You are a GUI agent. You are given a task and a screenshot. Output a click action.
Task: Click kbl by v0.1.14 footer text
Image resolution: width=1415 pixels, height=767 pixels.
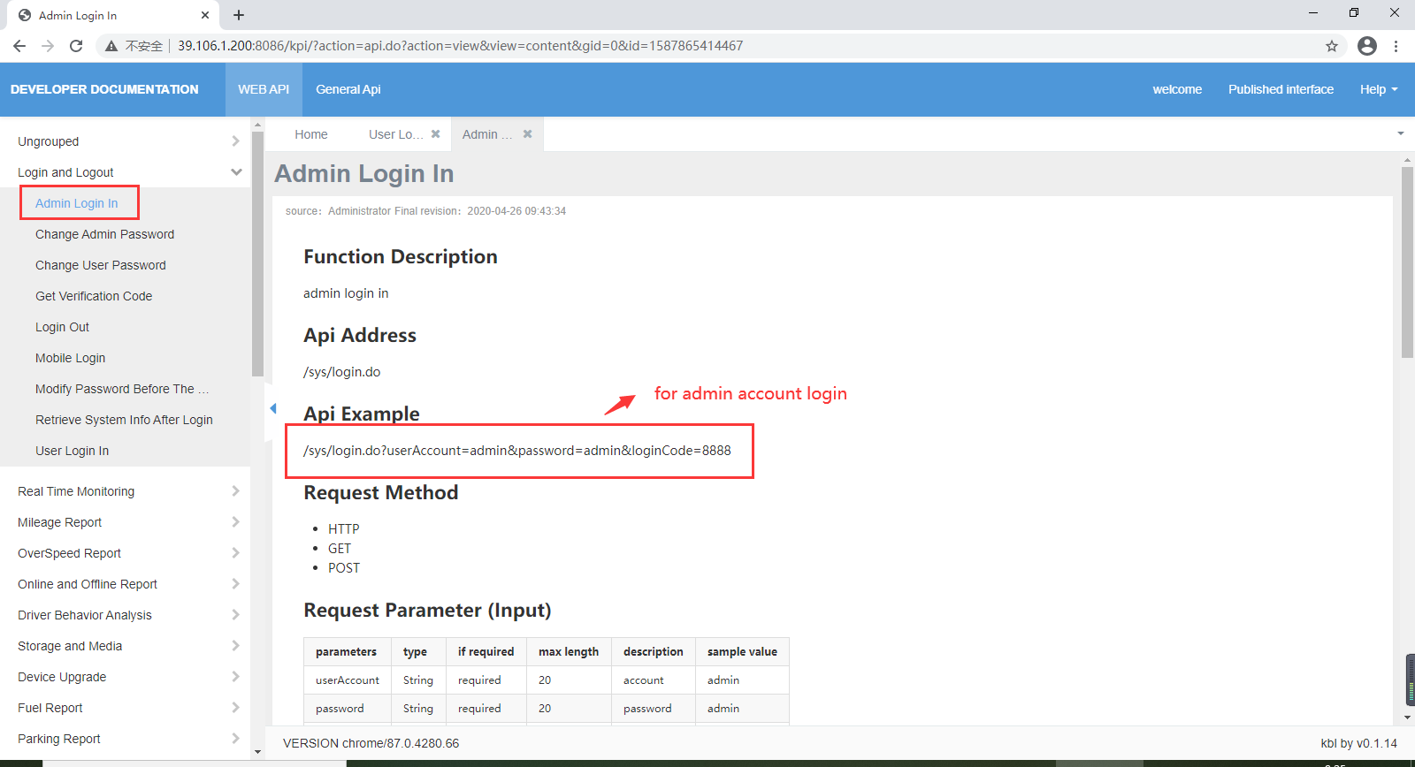tap(1359, 743)
